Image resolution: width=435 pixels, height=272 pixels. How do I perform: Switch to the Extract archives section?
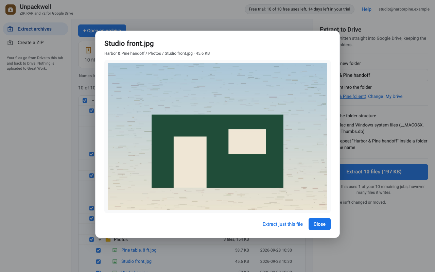(x=35, y=29)
